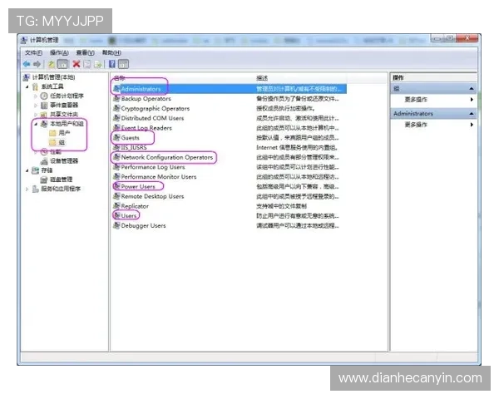Image resolution: width=499 pixels, height=399 pixels.
Task: Collapse the Administrators section in actions pane
Action: tap(472, 114)
